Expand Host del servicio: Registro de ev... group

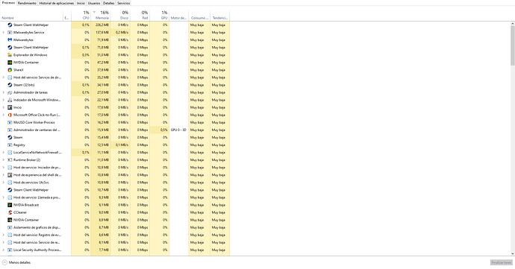(3, 235)
